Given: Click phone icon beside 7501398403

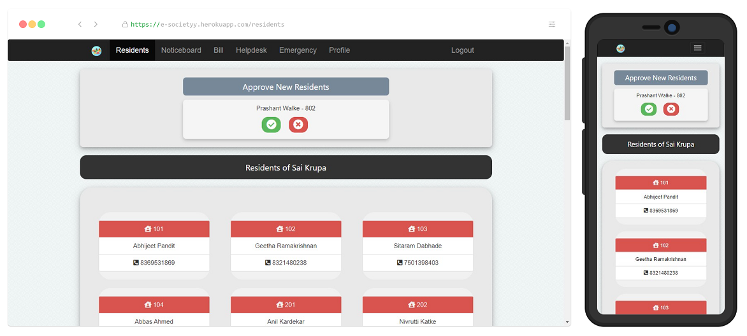Looking at the screenshot, I should click(x=400, y=263).
